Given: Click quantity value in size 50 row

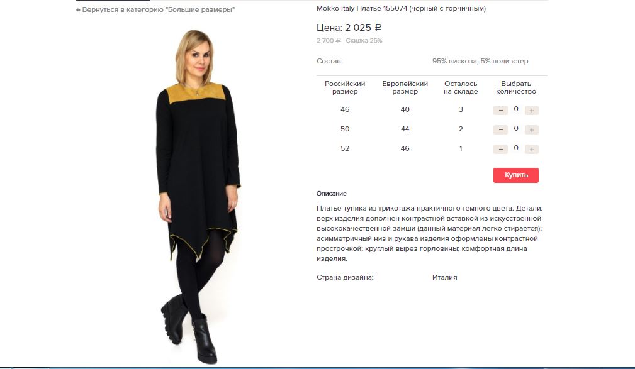Looking at the screenshot, I should (x=516, y=128).
